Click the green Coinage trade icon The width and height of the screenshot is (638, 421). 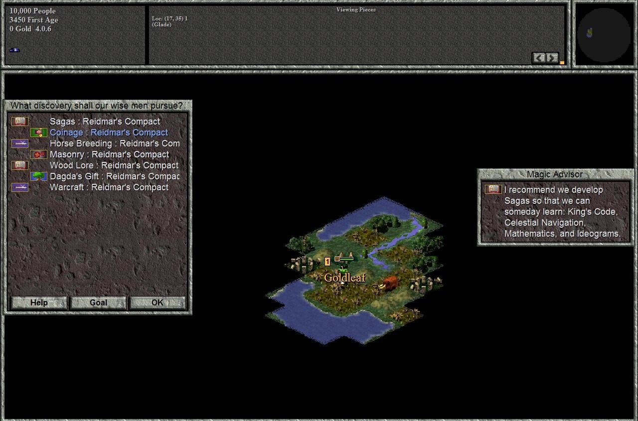pos(39,133)
